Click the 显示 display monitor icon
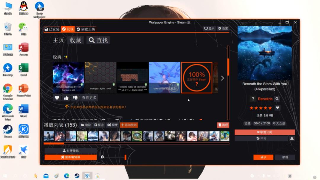The height and width of the screenshot is (180, 320). tap(206, 28)
